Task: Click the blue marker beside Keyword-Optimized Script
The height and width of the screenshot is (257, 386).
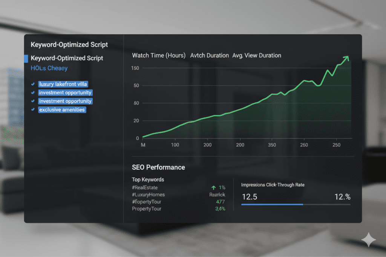Action: (26, 58)
